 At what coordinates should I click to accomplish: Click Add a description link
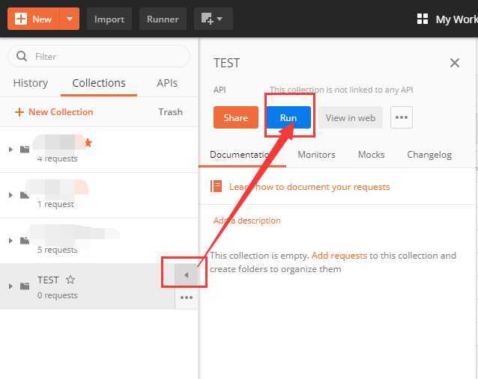247,221
